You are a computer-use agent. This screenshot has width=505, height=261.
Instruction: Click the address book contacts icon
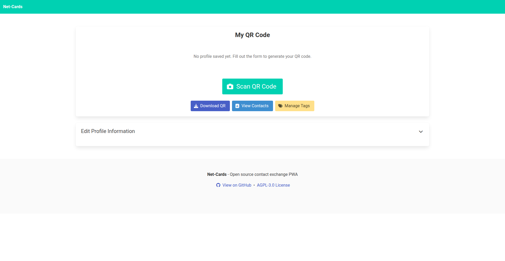pos(237,106)
